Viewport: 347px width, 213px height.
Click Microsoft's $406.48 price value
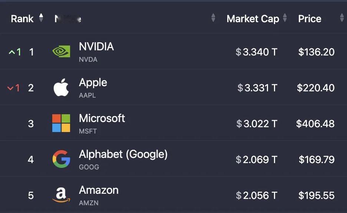point(315,124)
